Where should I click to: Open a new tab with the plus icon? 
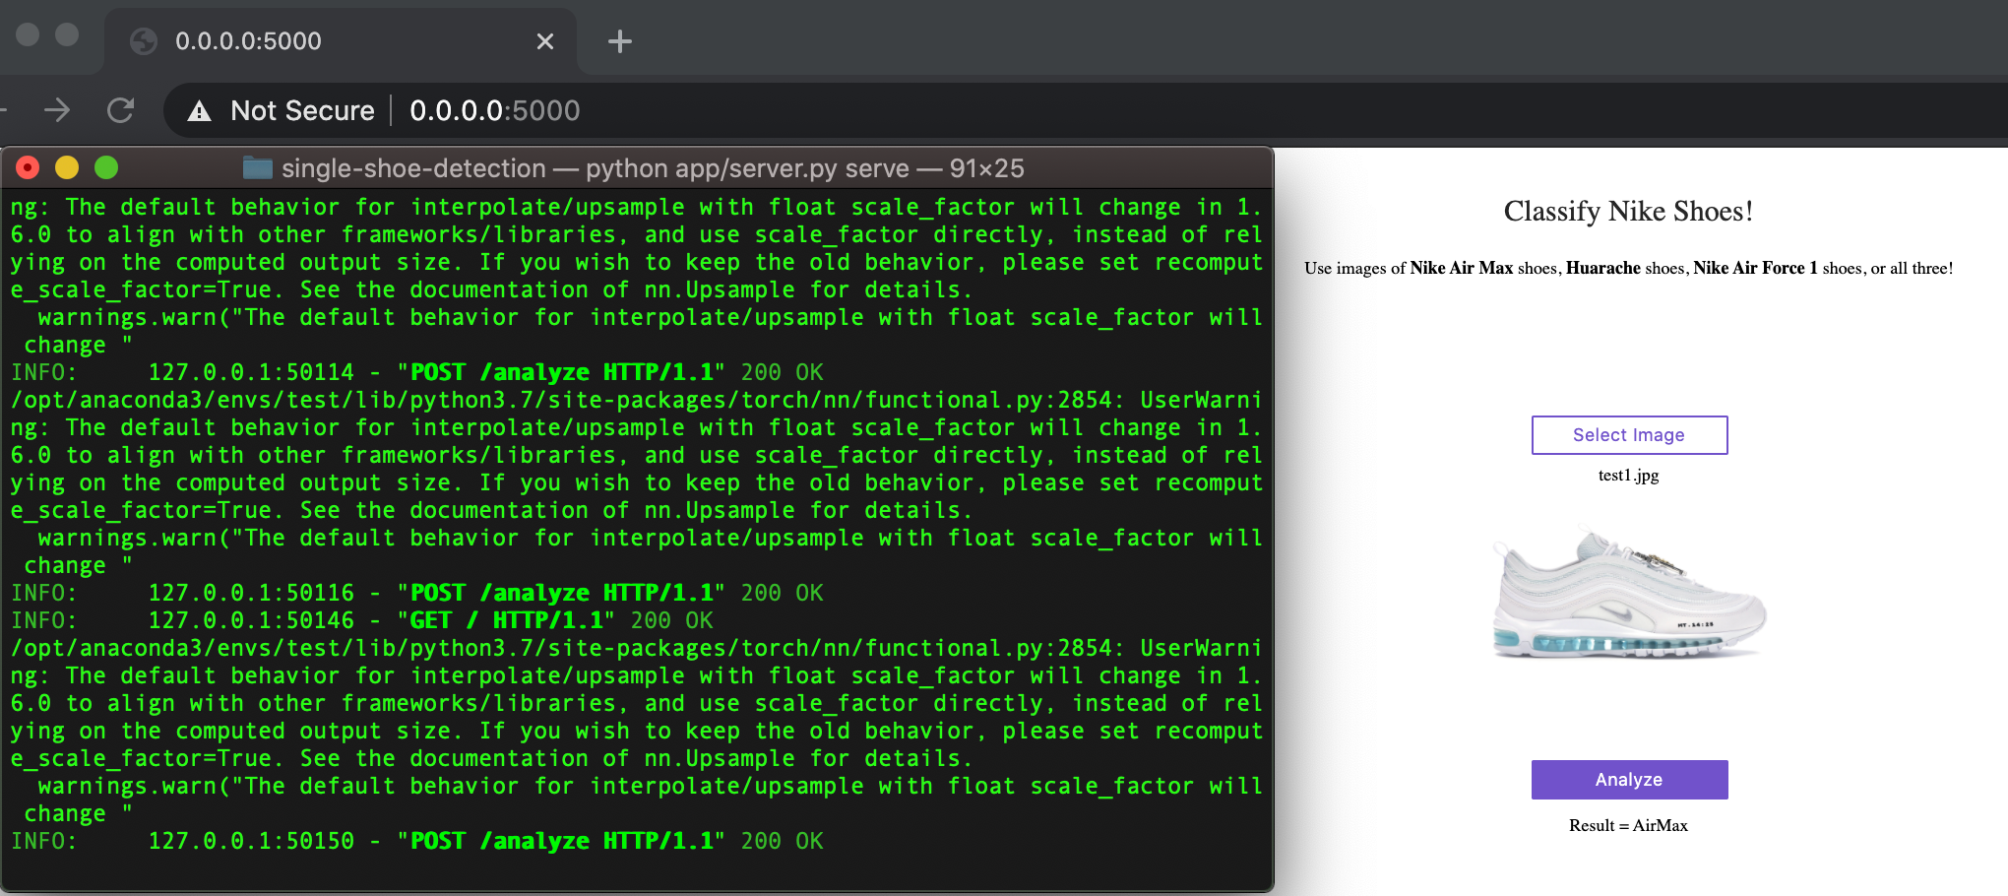pyautogui.click(x=620, y=41)
